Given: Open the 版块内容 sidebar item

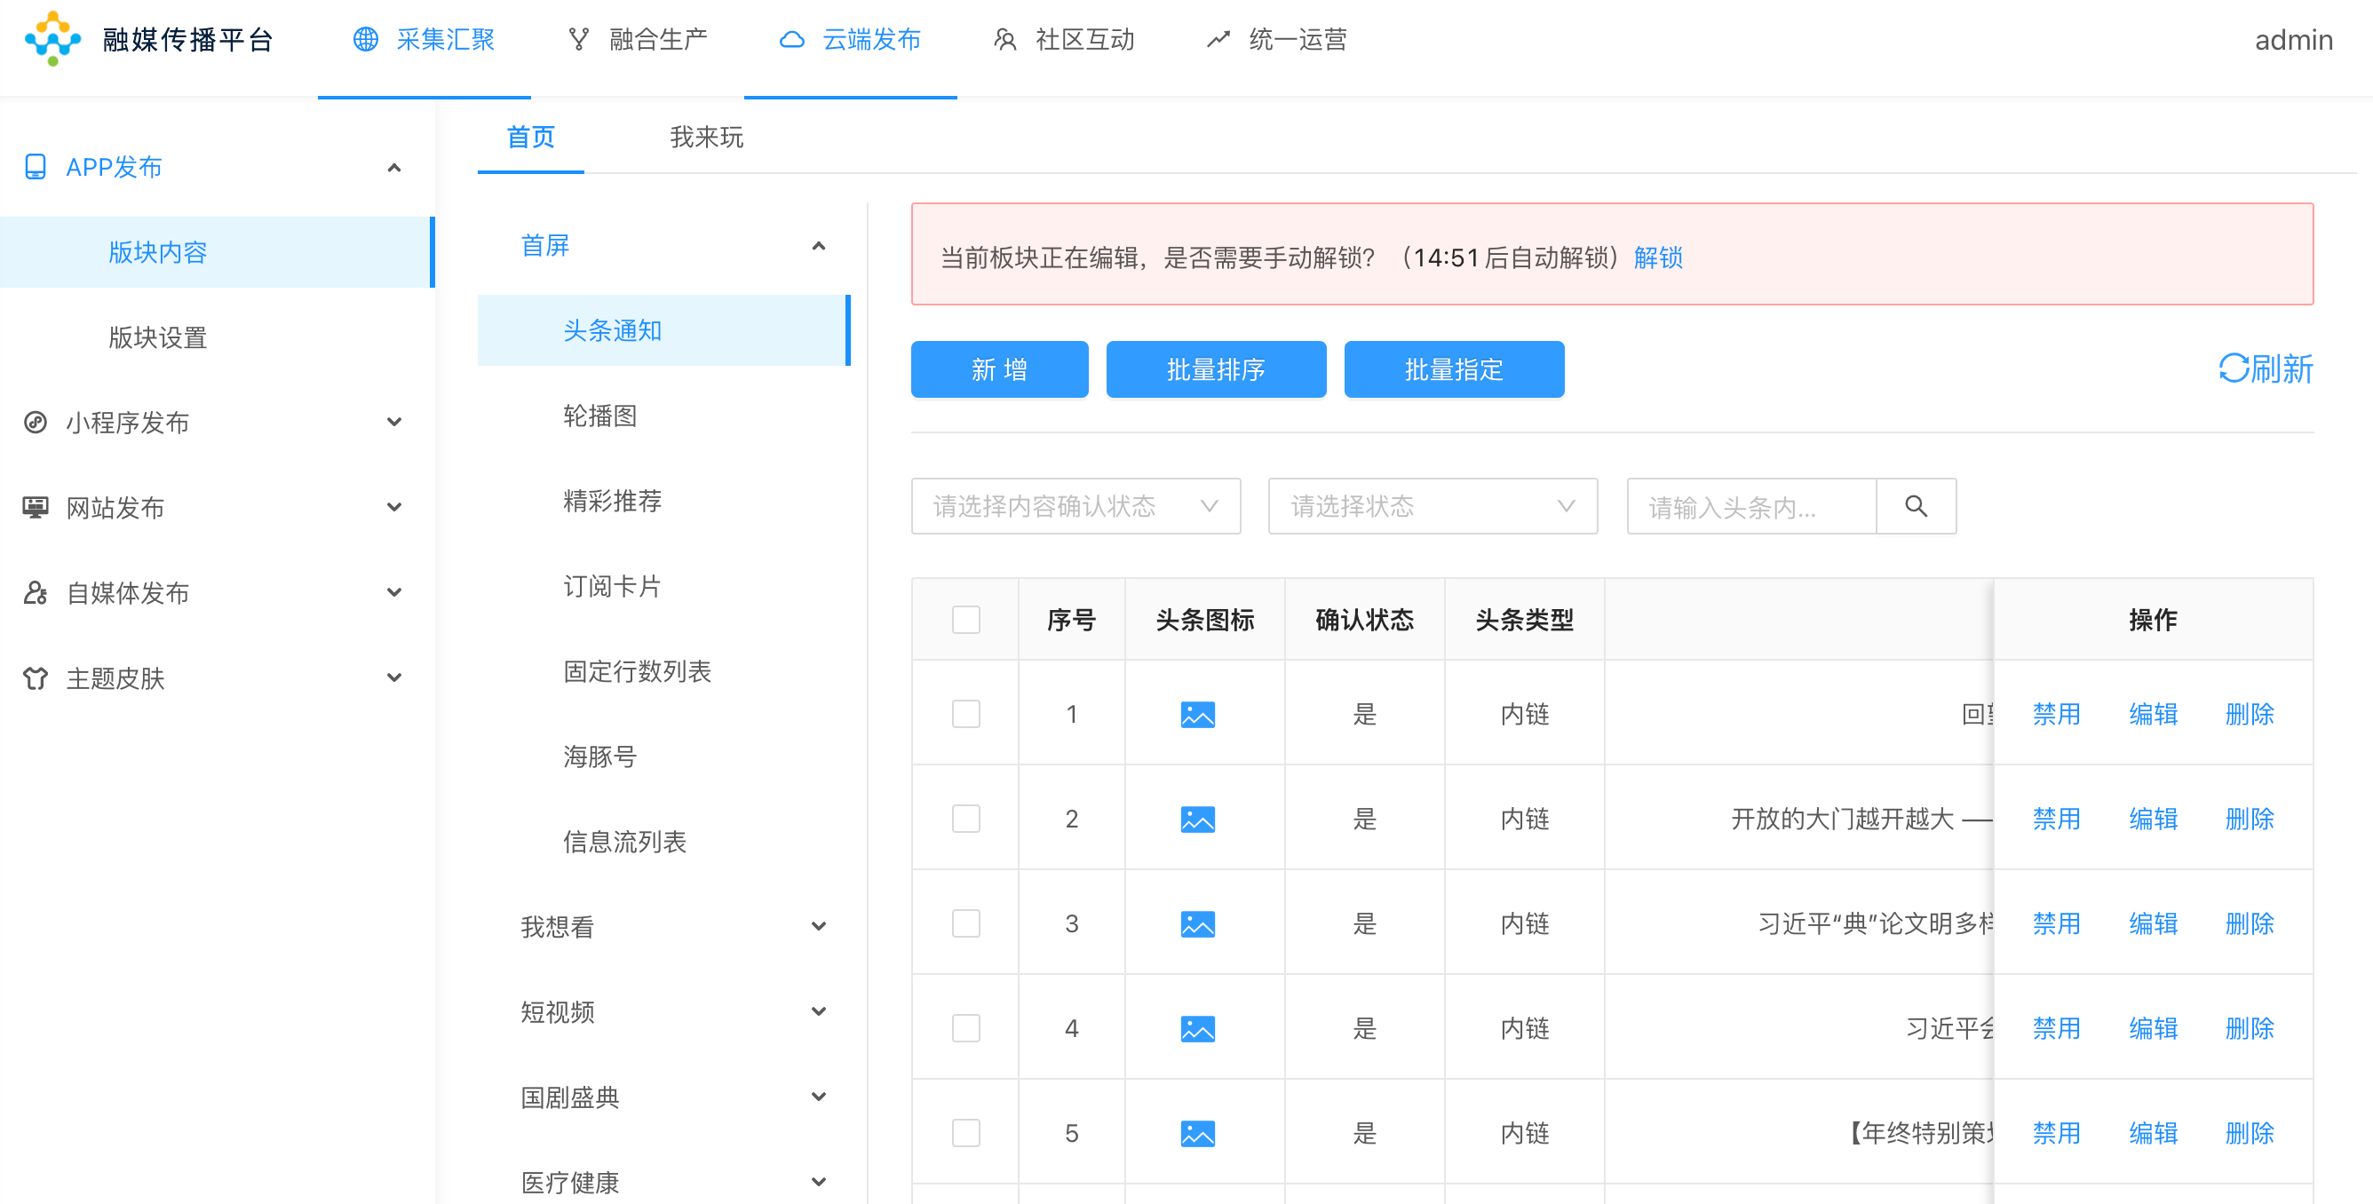Looking at the screenshot, I should pyautogui.click(x=218, y=252).
